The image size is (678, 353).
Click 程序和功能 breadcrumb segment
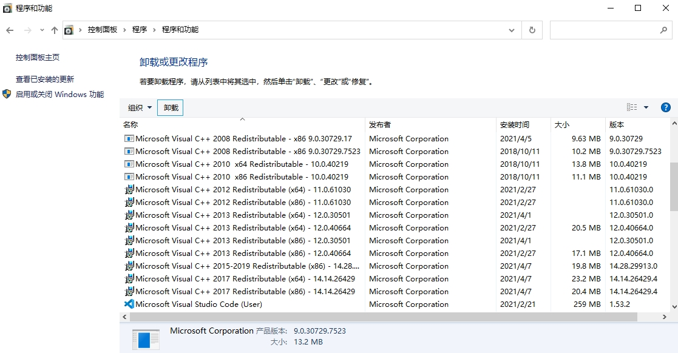tap(180, 30)
